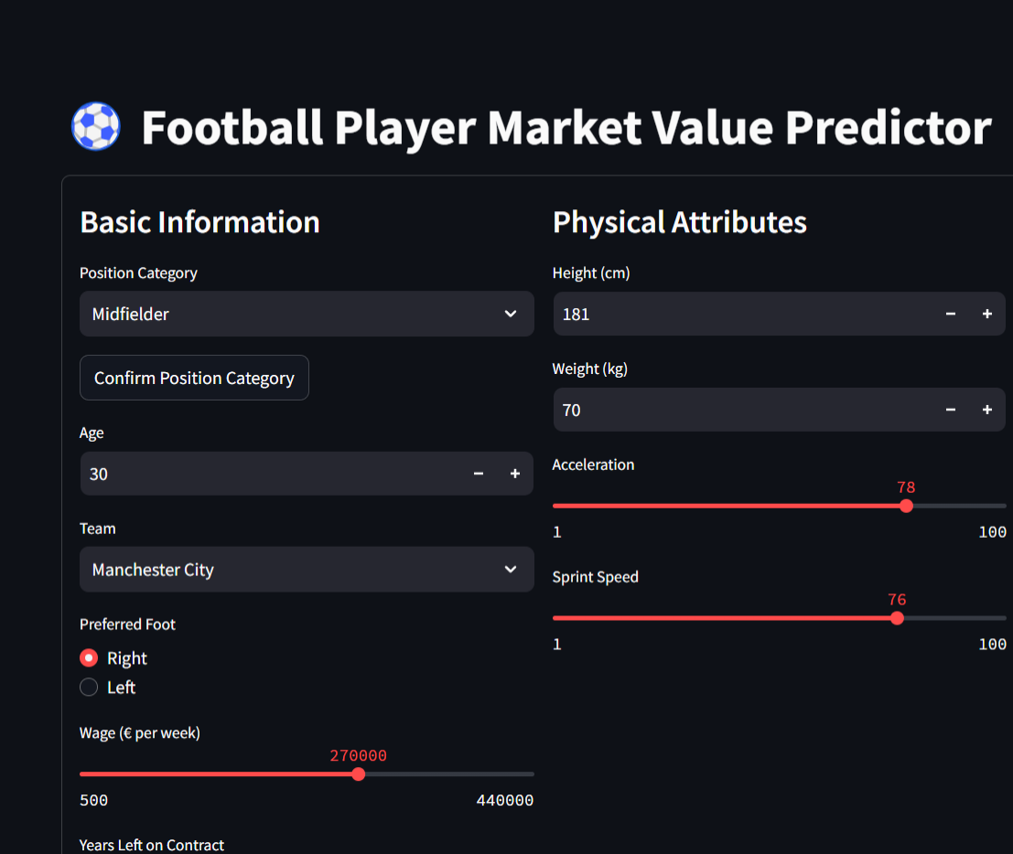The width and height of the screenshot is (1013, 854).
Task: Decrease Age with the minus icon
Action: coord(479,474)
